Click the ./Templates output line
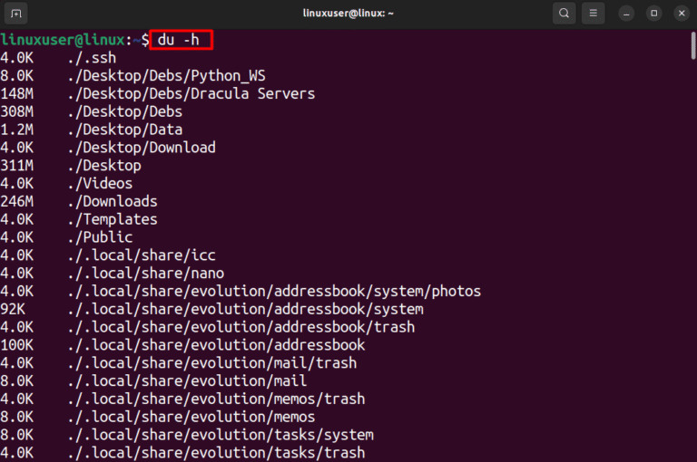The image size is (697, 462). [79, 220]
